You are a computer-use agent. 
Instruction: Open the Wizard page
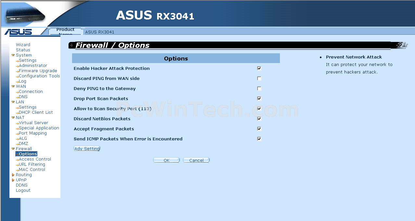pyautogui.click(x=23, y=45)
